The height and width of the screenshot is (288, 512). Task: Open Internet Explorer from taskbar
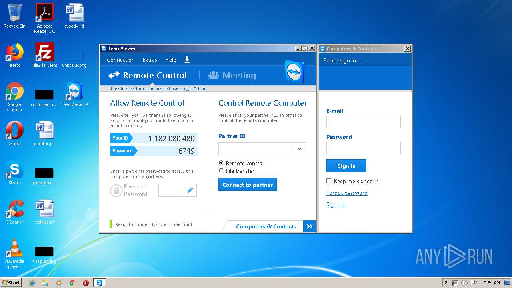click(32, 283)
